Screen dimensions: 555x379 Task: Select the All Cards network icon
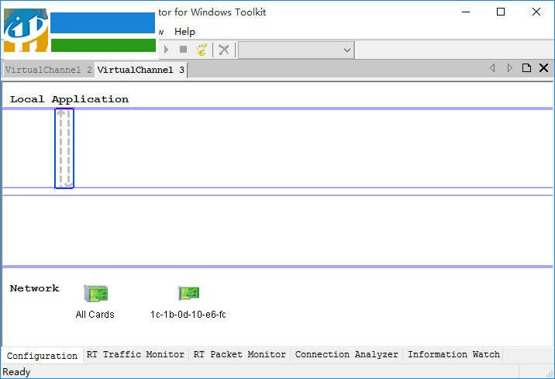pyautogui.click(x=95, y=293)
